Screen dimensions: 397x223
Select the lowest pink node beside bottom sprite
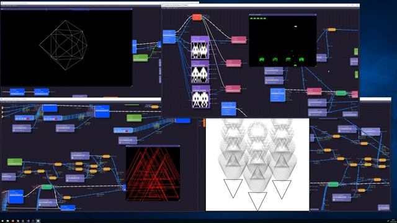pyautogui.click(x=233, y=89)
